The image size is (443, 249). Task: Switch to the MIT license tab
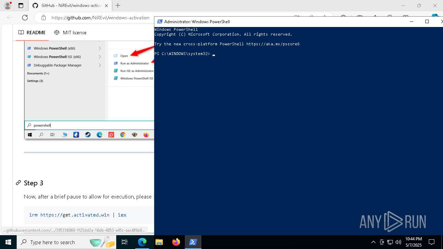click(x=70, y=33)
